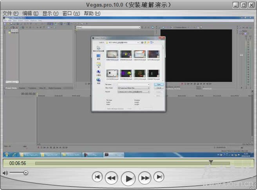Open the 窗口(W) menu

[71, 13]
